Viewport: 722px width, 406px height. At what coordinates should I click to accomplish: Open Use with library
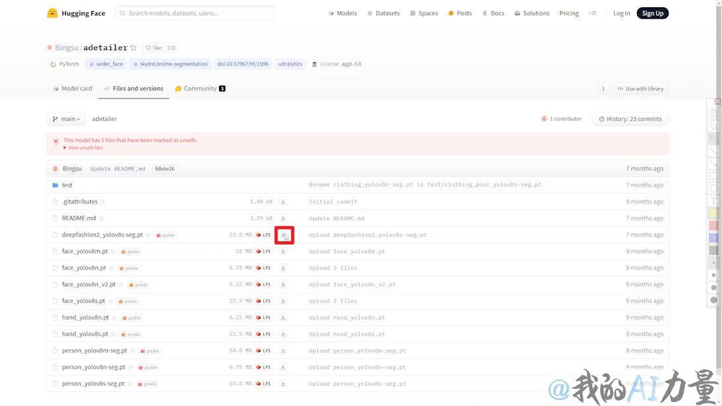[x=641, y=89]
